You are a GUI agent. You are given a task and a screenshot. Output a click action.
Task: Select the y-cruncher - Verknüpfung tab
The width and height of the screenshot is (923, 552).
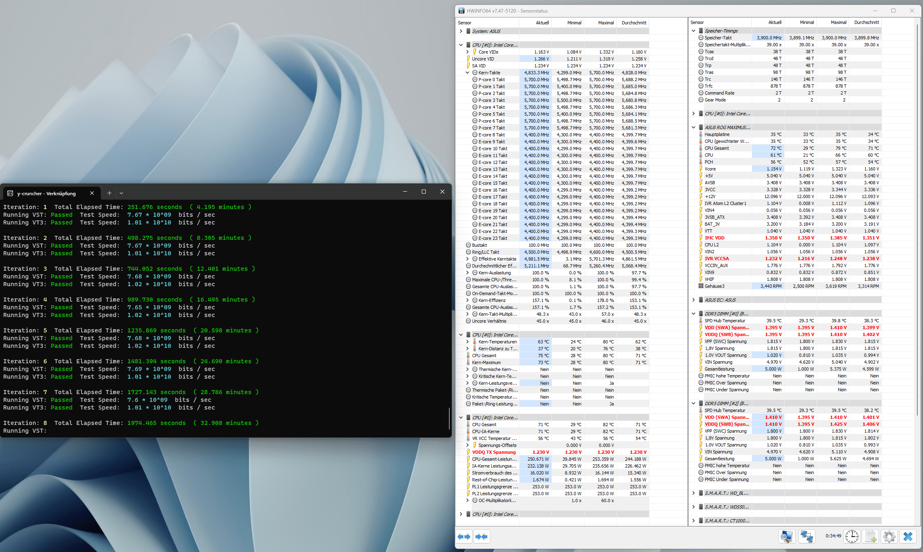click(x=47, y=193)
